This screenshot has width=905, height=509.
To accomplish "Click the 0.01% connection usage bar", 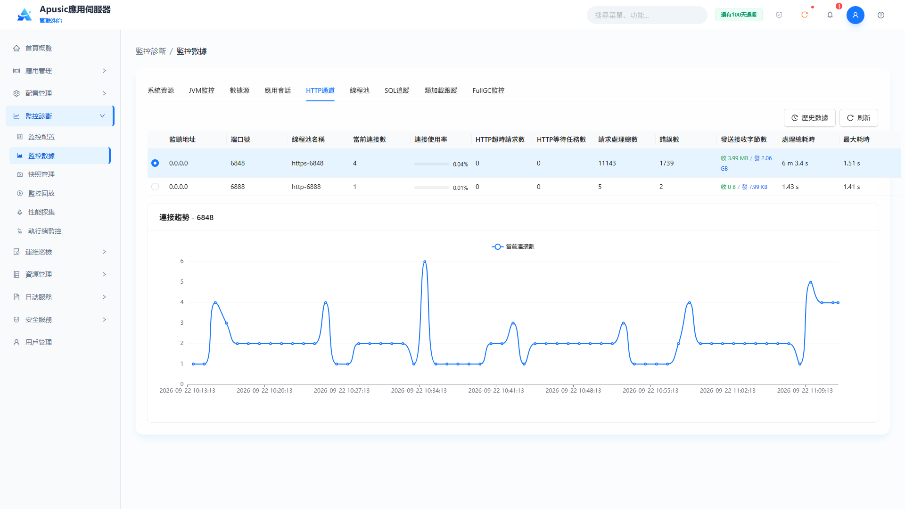I will pos(432,188).
